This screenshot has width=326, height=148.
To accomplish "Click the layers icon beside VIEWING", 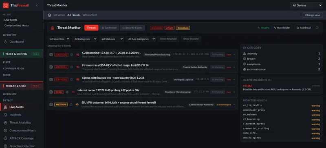I will (x=49, y=15).
